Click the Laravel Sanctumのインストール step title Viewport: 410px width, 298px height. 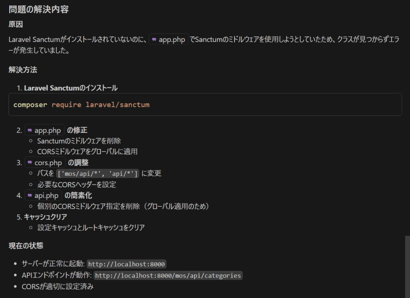coord(70,88)
